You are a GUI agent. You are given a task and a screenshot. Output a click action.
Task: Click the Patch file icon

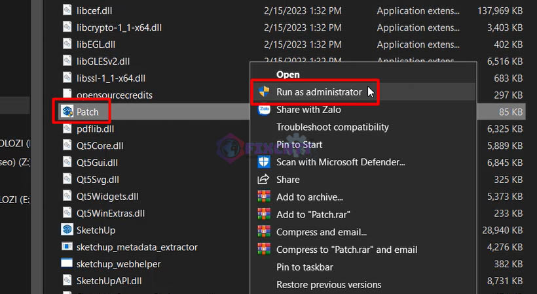coord(67,112)
